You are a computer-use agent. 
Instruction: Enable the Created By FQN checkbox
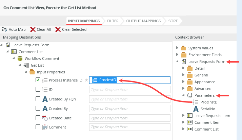[38, 99]
